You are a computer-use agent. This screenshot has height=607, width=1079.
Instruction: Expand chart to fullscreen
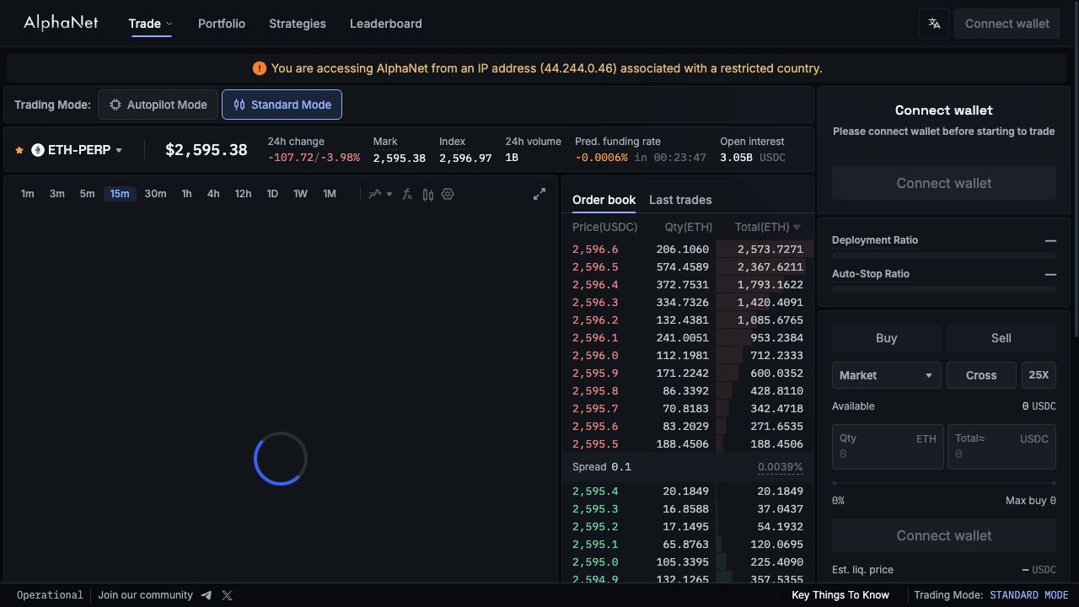click(x=539, y=194)
